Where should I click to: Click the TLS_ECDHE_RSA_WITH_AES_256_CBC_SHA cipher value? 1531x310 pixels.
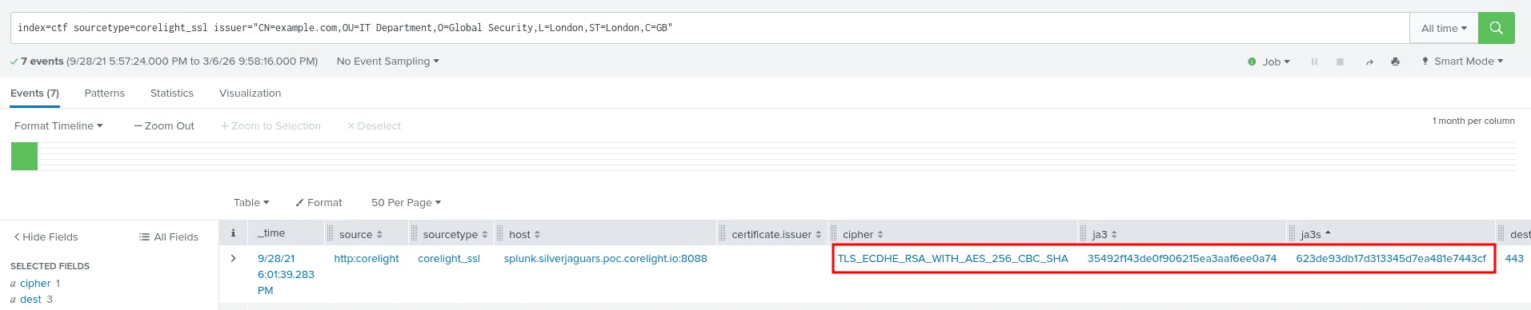[x=952, y=259]
